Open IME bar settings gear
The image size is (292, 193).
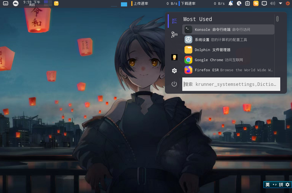pyautogui.click(x=288, y=185)
